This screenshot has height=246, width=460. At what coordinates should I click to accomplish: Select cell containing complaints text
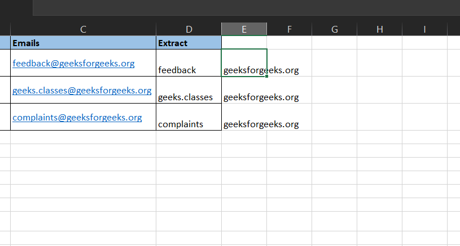pyautogui.click(x=189, y=117)
